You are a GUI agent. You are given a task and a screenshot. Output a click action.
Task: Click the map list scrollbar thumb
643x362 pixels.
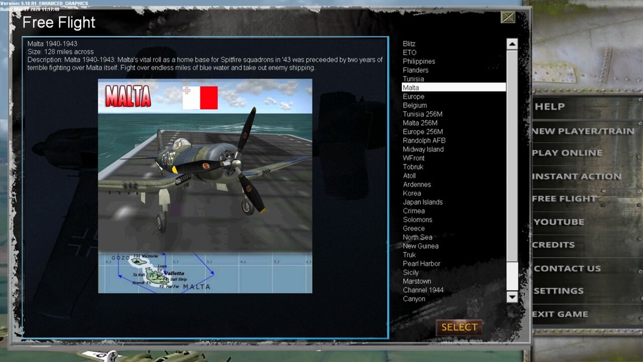[x=512, y=276]
